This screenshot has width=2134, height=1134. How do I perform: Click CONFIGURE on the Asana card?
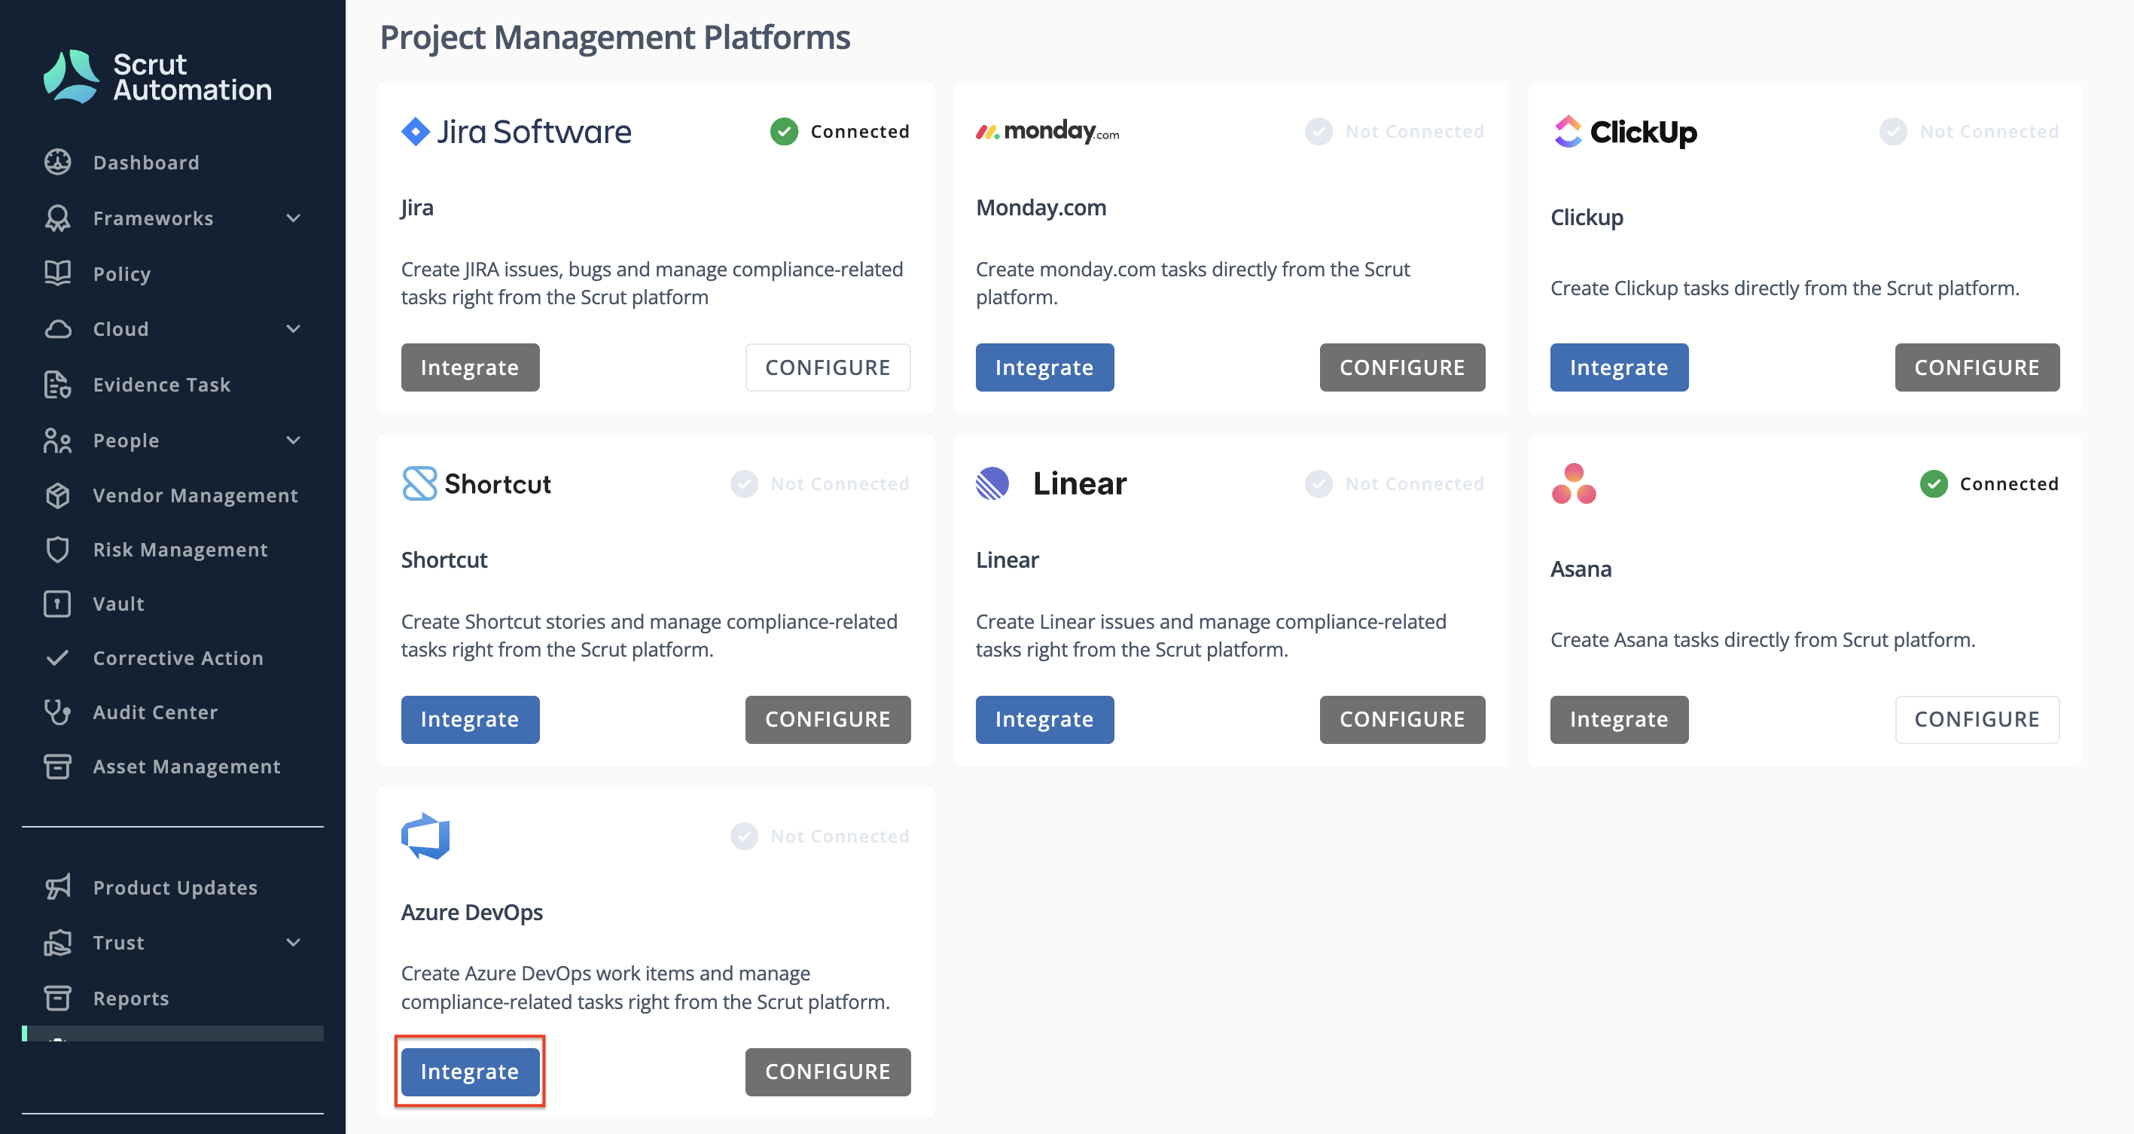tap(1977, 719)
